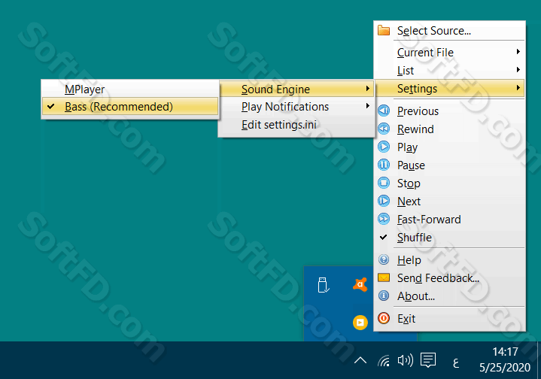Click the envelope Send Feedback icon
This screenshot has height=379, width=541.
click(384, 277)
